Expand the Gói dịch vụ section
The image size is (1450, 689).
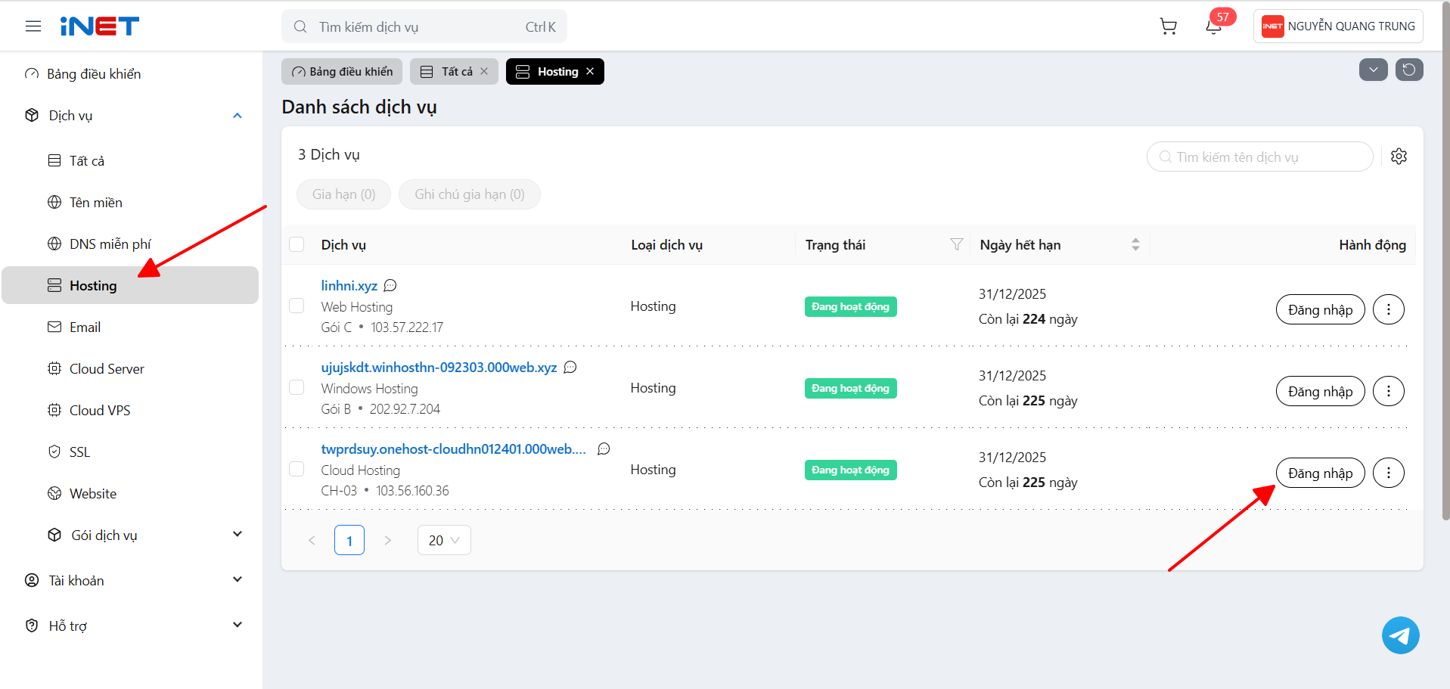(x=238, y=534)
